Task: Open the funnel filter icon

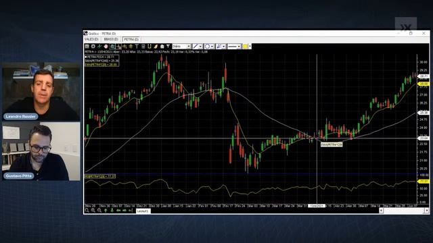Action: tap(168, 47)
